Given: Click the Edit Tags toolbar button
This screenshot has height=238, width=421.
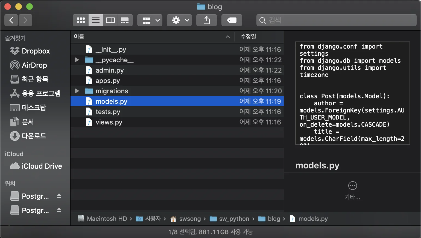Looking at the screenshot, I should point(232,20).
